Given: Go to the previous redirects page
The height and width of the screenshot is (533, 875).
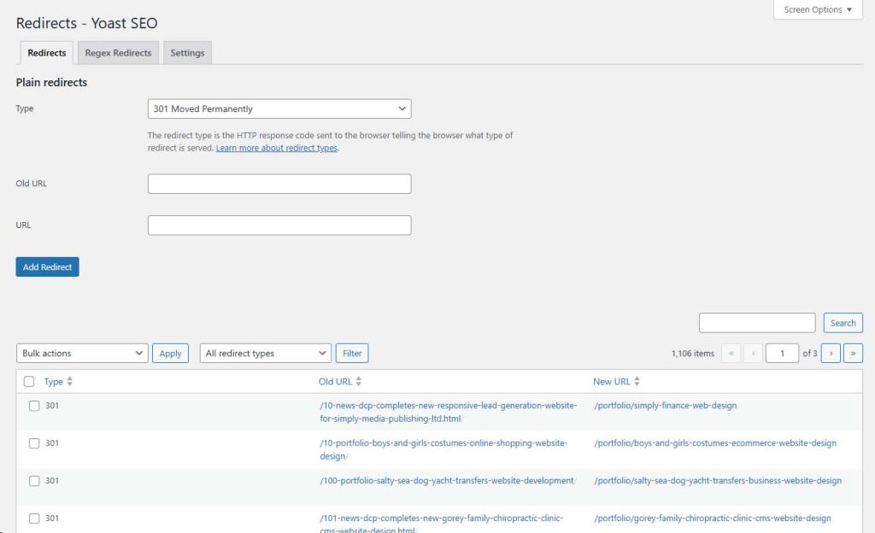Looking at the screenshot, I should (x=753, y=353).
